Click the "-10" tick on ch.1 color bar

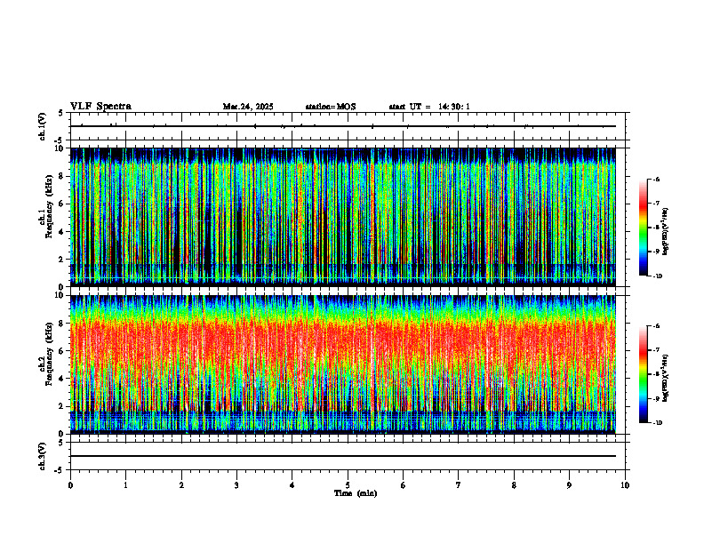pos(657,276)
